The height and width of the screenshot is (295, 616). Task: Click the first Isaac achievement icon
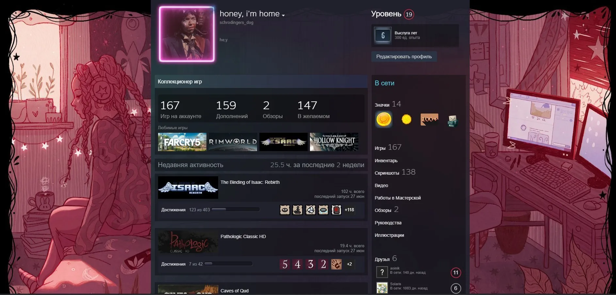(285, 210)
